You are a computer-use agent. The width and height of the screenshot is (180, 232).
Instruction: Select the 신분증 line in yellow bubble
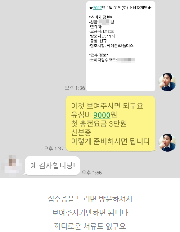81,133
